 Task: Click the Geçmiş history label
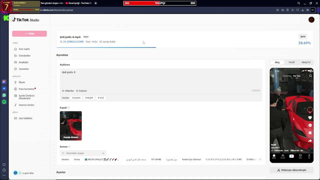pos(65,98)
